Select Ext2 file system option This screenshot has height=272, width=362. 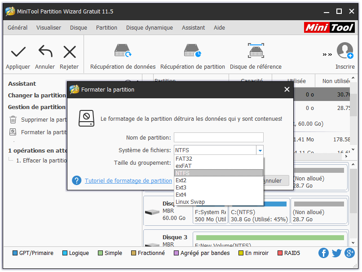(x=219, y=180)
